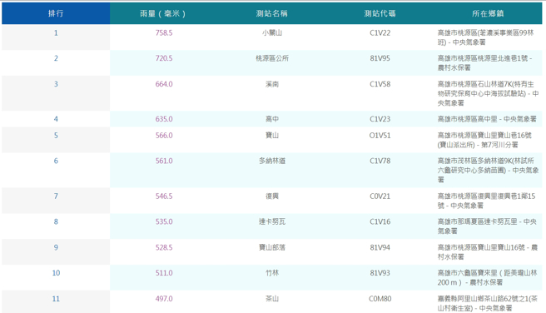The width and height of the screenshot is (546, 313).
Task: Select station code C1V23
Action: click(380, 119)
